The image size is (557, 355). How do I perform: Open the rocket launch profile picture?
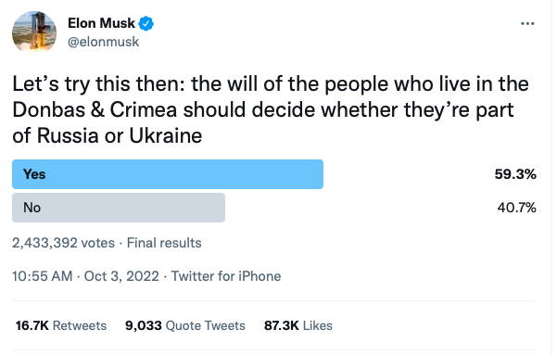coord(34,32)
